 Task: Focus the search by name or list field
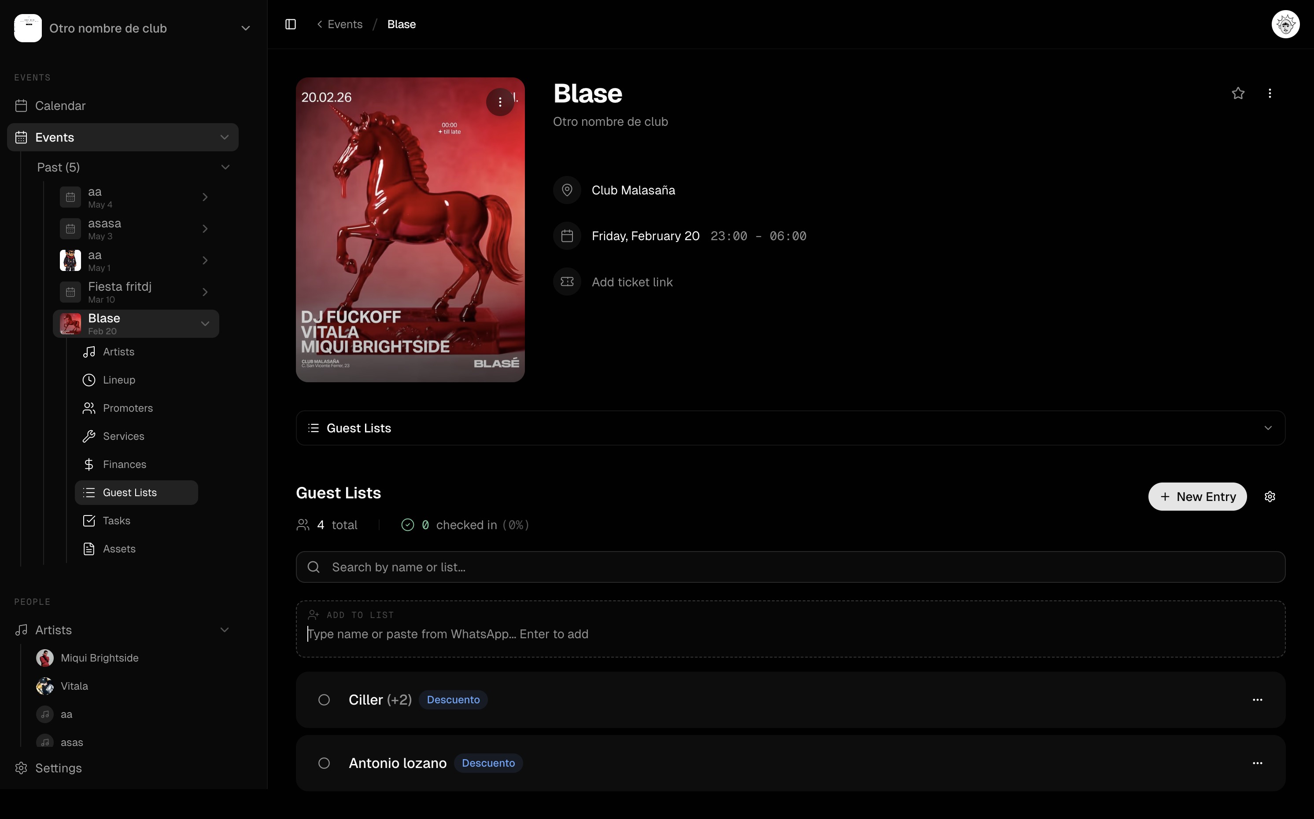pos(790,567)
